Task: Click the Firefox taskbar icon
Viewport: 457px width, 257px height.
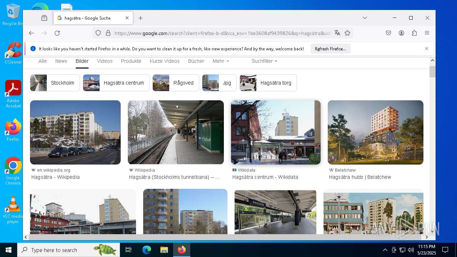Action: [182, 250]
